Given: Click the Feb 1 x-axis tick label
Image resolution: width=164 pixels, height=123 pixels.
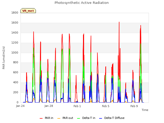Looking at the screenshot, I should 77,106.
